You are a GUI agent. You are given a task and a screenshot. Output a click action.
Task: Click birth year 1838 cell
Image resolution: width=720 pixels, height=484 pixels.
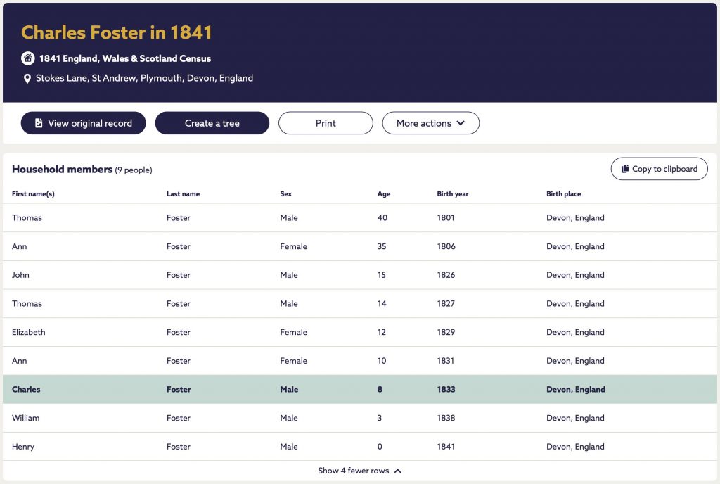(446, 418)
